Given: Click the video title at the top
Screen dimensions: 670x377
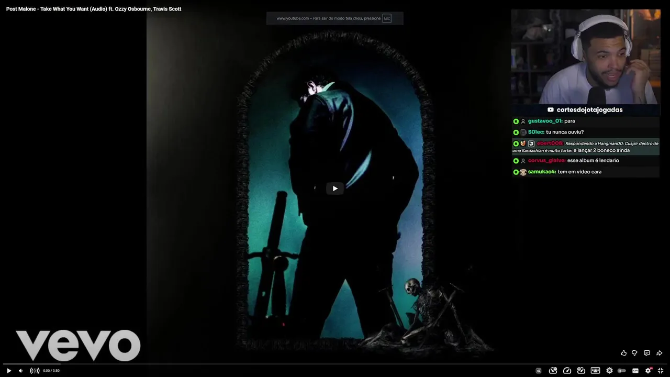Looking at the screenshot, I should pyautogui.click(x=94, y=9).
